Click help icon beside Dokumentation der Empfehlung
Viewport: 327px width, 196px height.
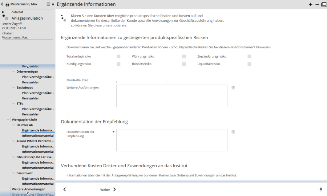[233, 132]
